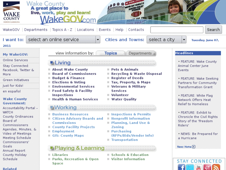Open the Water Quality link

click(x=124, y=99)
